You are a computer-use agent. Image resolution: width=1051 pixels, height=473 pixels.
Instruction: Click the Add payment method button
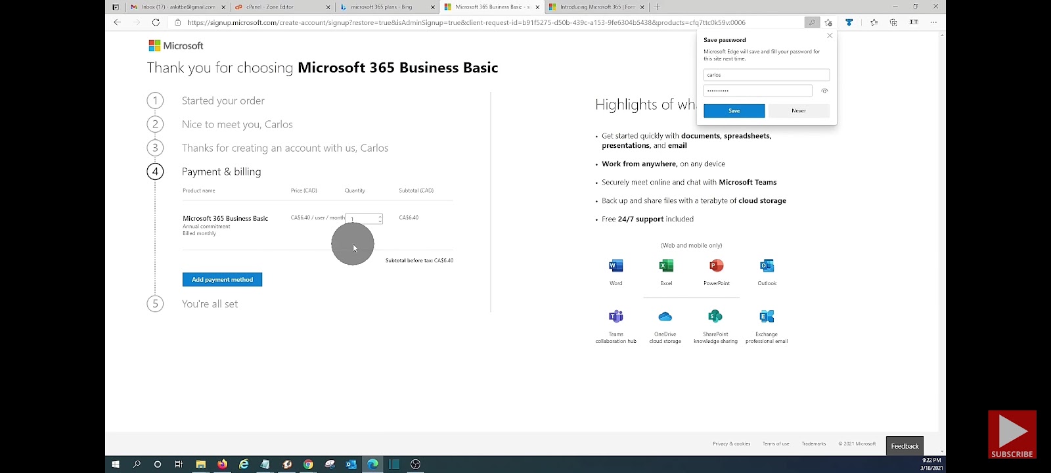[222, 280]
